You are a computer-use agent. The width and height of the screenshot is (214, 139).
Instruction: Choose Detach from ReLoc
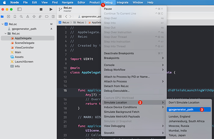(x=134, y=86)
